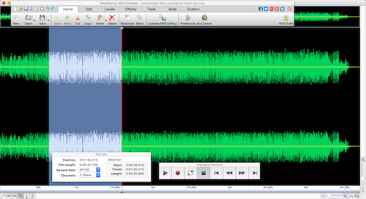This screenshot has height=199, width=366.
Task: Click the horizontal zoom slider knob
Action: click(x=329, y=196)
